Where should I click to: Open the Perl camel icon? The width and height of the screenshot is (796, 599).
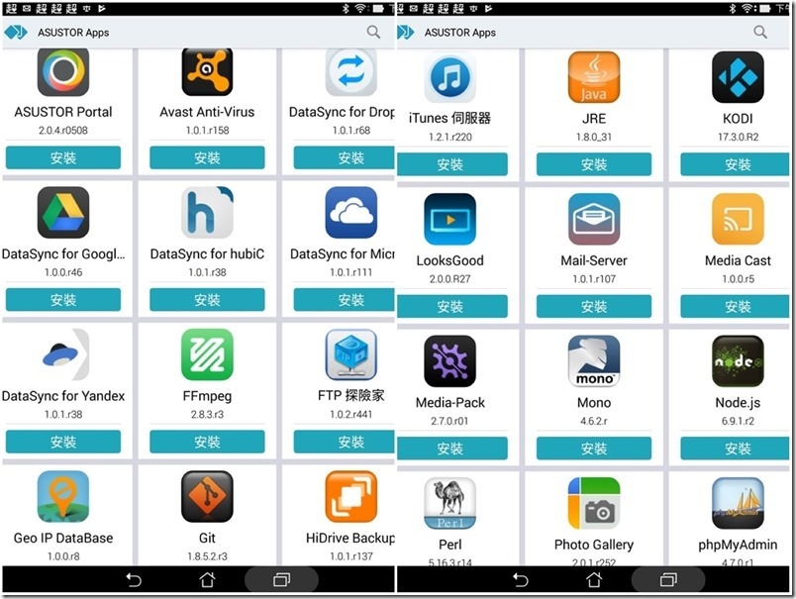(450, 504)
